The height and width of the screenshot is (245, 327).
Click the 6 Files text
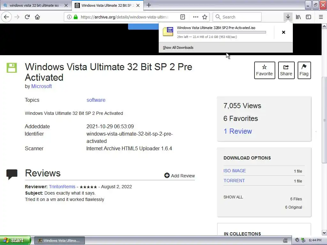pos(296,199)
